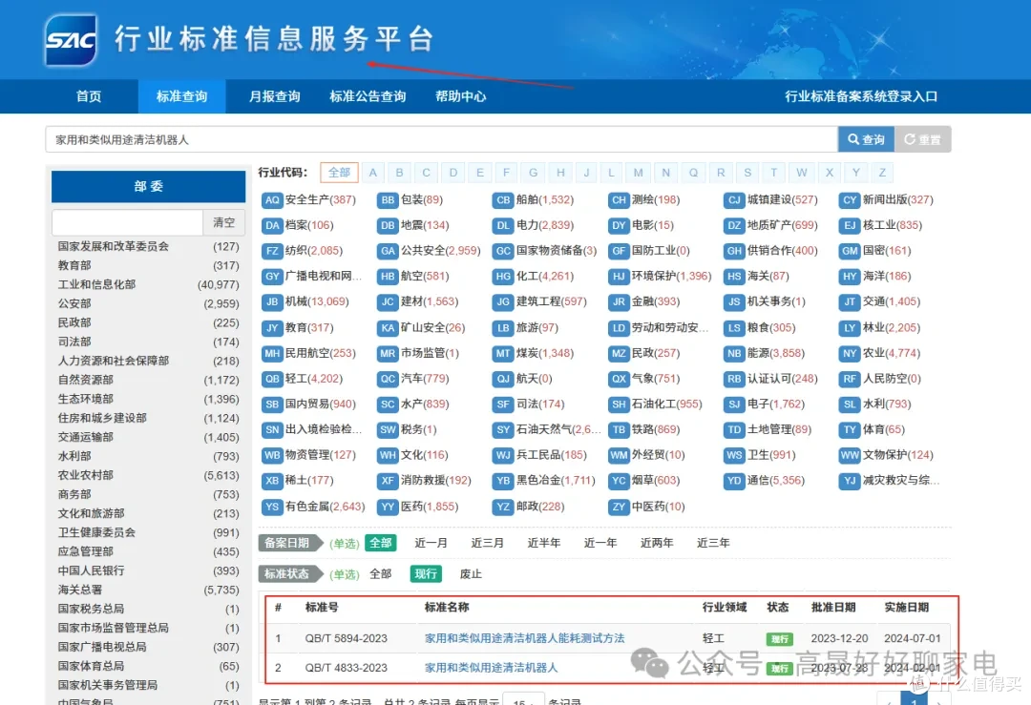Screen dimensions: 1031x705
Task: Select the 全部 industry code letter tab
Action: [x=339, y=172]
